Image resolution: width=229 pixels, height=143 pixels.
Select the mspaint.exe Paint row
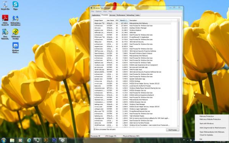click(x=132, y=47)
